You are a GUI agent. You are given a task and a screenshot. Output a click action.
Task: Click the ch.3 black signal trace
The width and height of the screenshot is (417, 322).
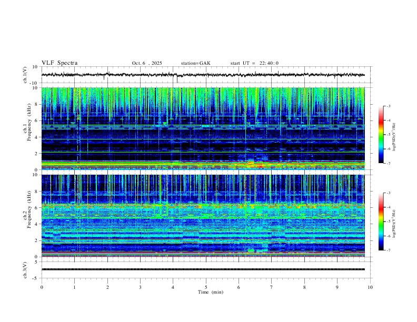203,269
